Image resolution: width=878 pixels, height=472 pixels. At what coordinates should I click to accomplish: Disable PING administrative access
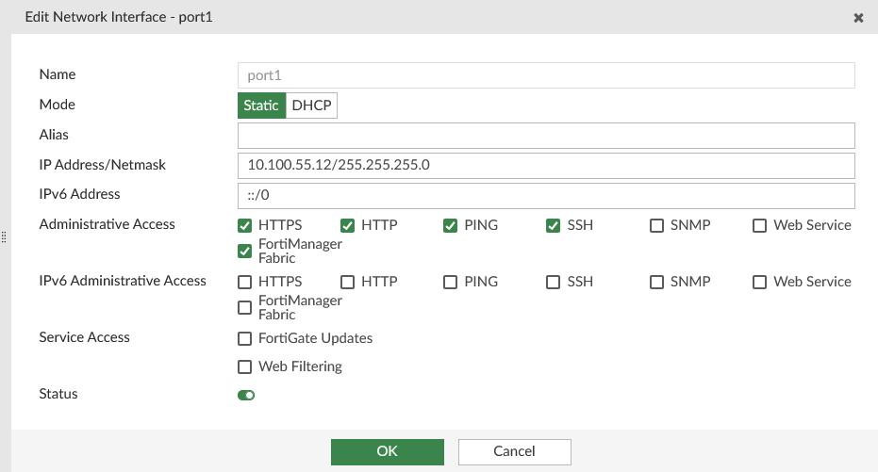pyautogui.click(x=451, y=226)
